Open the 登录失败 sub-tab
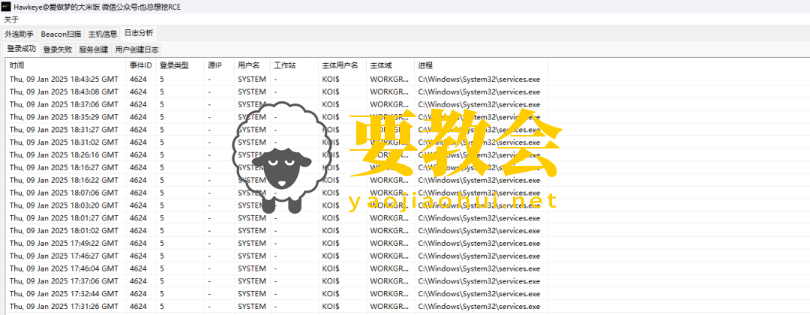This screenshot has width=810, height=315. (57, 49)
